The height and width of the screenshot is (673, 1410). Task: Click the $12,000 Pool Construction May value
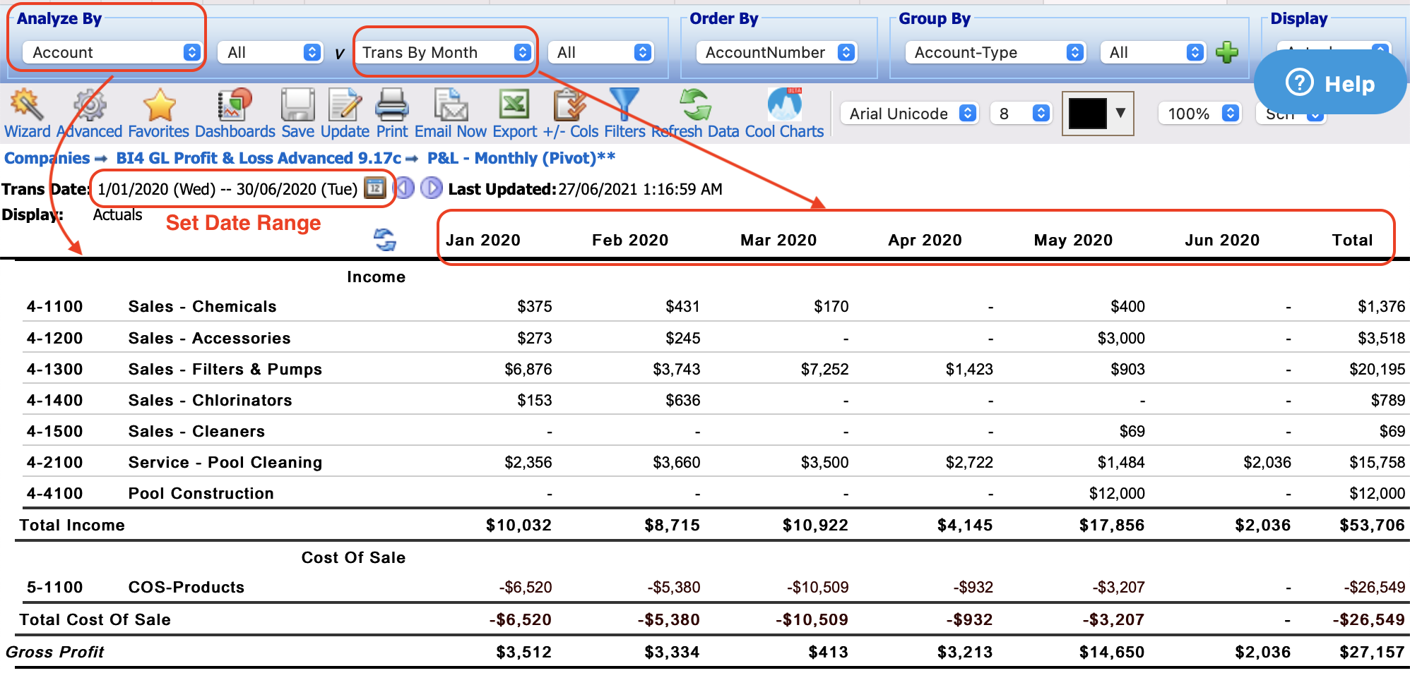click(x=1117, y=493)
